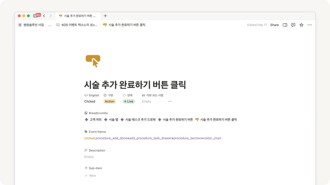Open the comments icon
Image resolution: width=330 pixels, height=185 pixels.
293,25
